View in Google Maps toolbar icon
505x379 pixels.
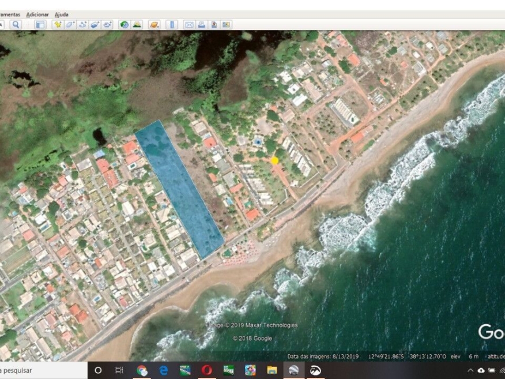tap(226, 24)
